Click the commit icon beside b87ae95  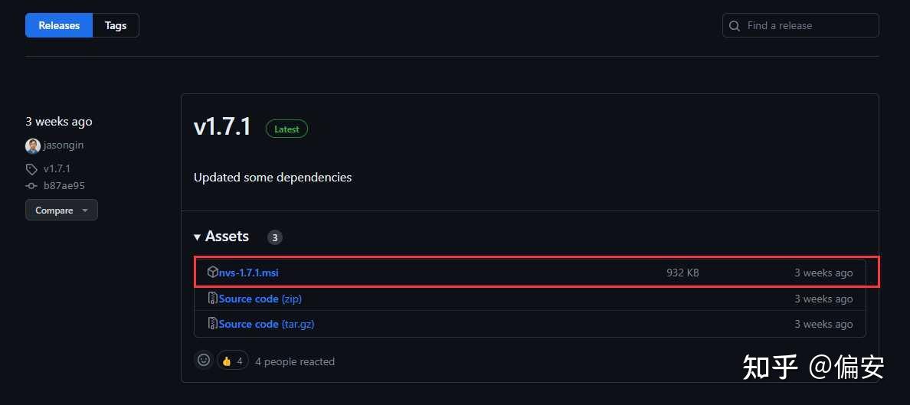point(31,186)
